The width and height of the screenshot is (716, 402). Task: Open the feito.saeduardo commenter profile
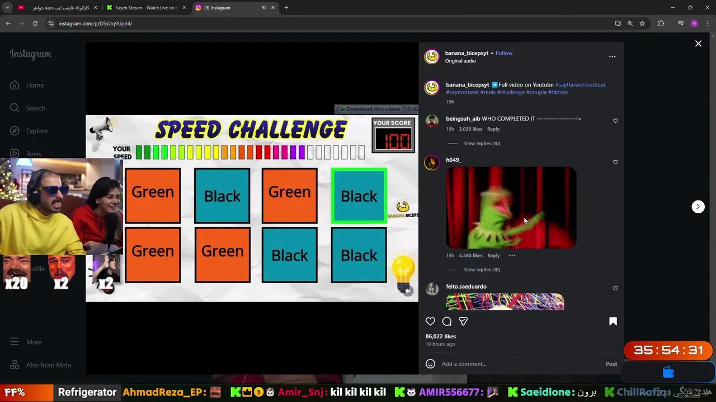(466, 286)
